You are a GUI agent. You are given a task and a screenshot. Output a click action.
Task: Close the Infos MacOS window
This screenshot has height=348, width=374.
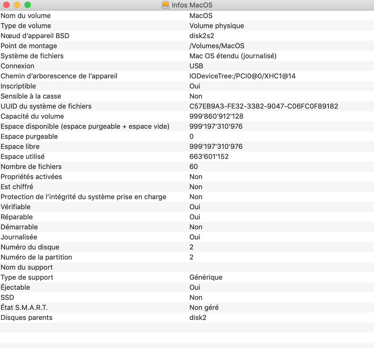[6, 5]
